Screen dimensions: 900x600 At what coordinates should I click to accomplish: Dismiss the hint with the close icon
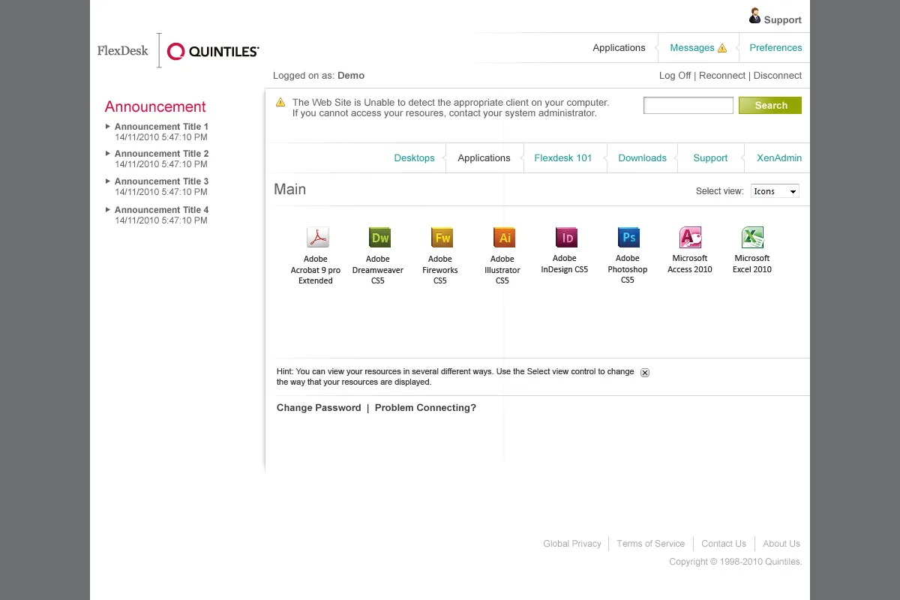[645, 373]
